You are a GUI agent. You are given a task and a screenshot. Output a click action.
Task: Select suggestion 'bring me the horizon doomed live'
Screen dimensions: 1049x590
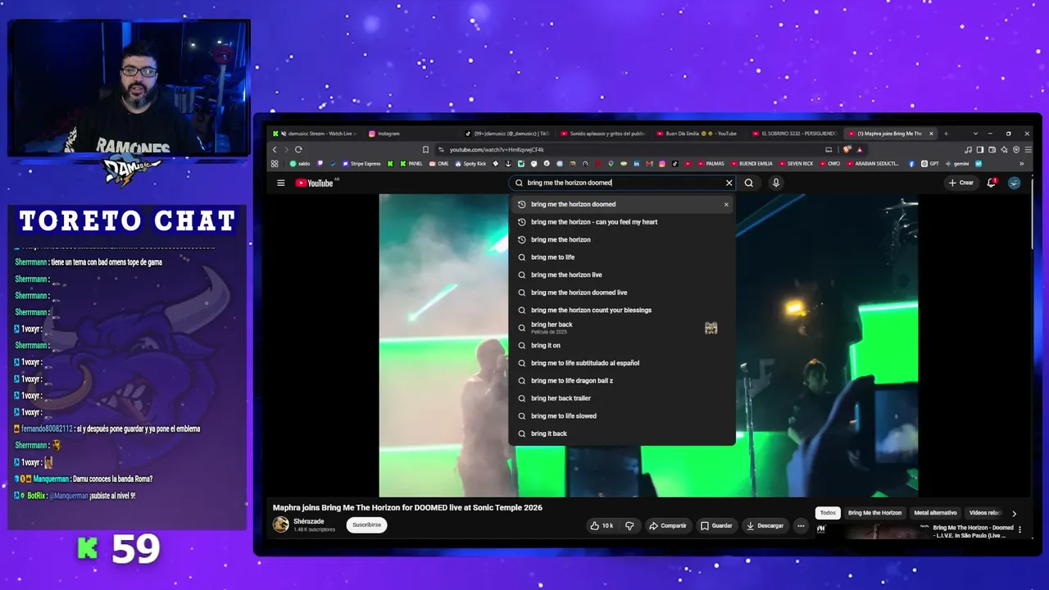[622, 293]
